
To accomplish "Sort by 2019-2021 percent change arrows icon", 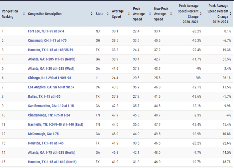I will click(231, 14).
